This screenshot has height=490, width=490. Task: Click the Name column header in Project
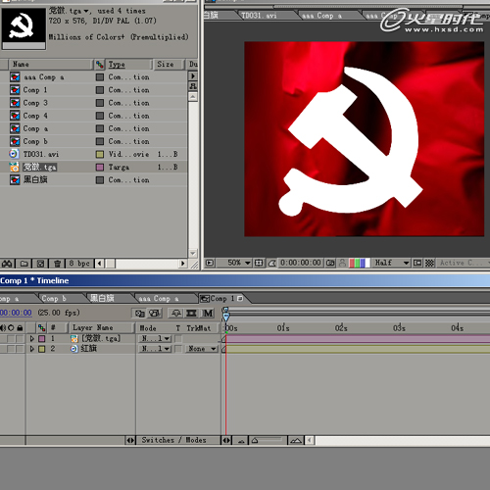tap(50, 65)
